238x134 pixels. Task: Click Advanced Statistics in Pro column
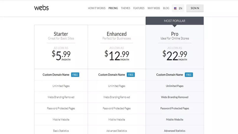point(175,131)
